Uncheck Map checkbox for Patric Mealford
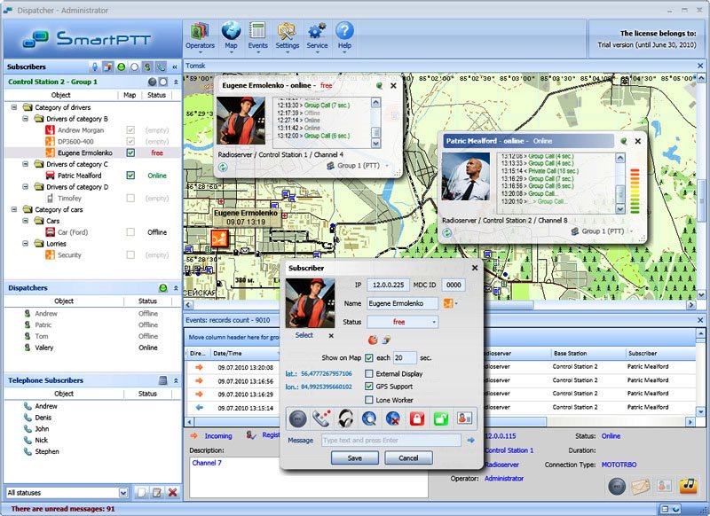The image size is (710, 516). coord(130,176)
